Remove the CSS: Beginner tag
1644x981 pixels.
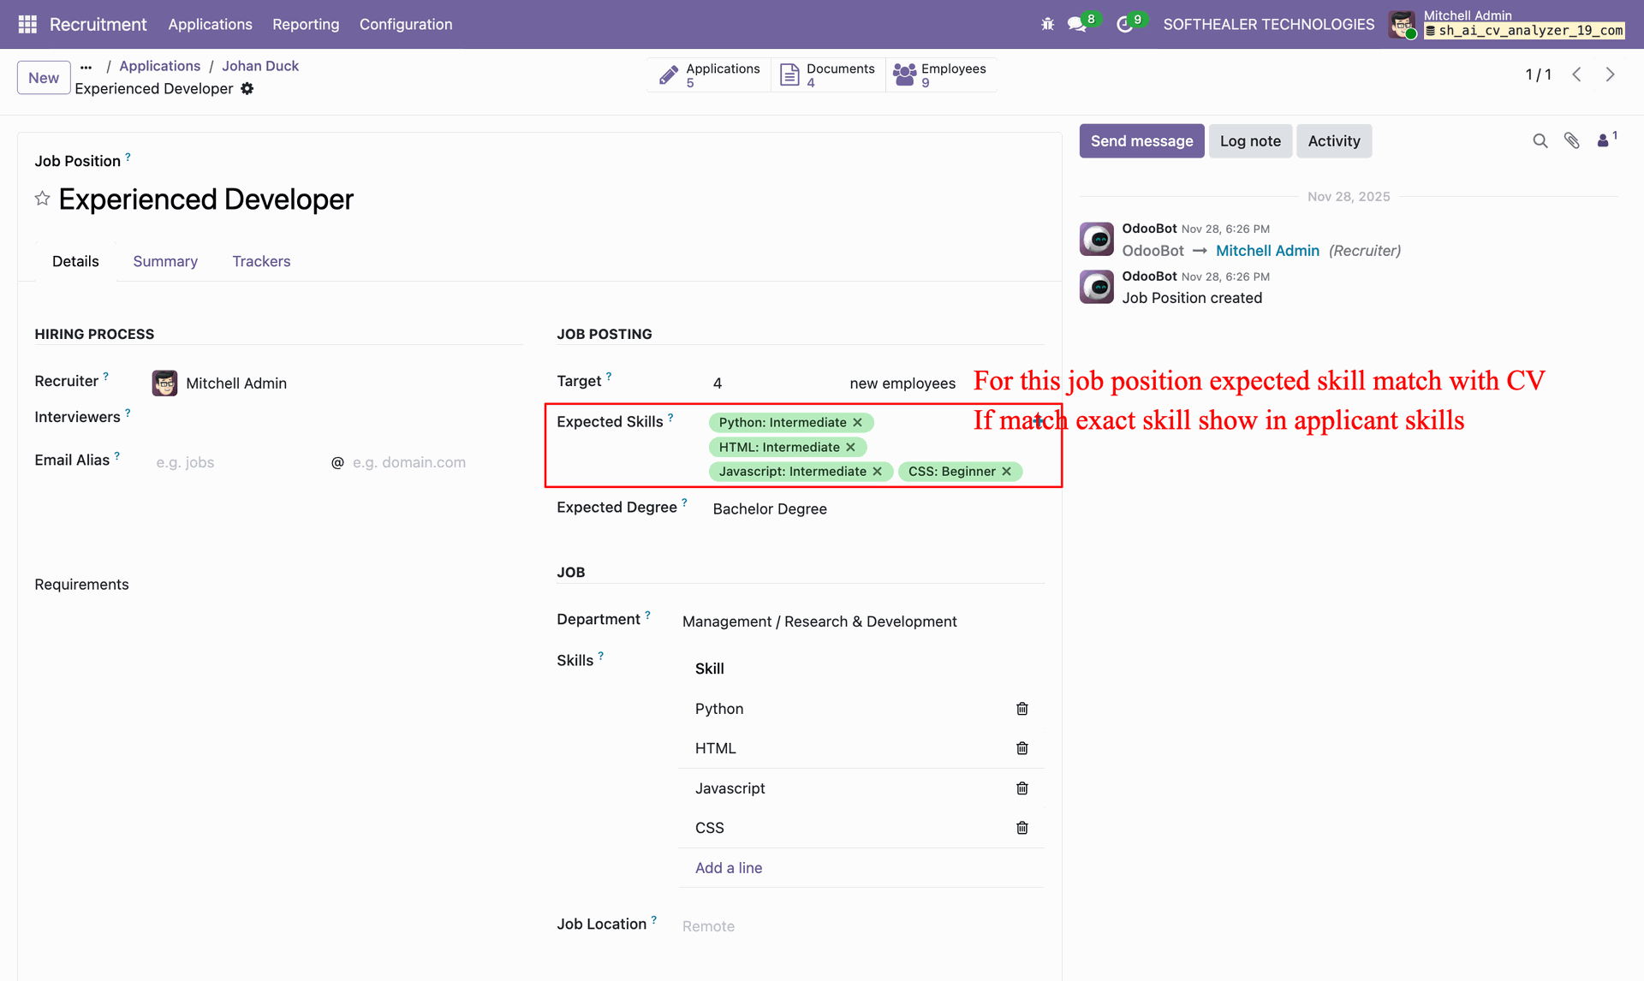pos(1007,472)
